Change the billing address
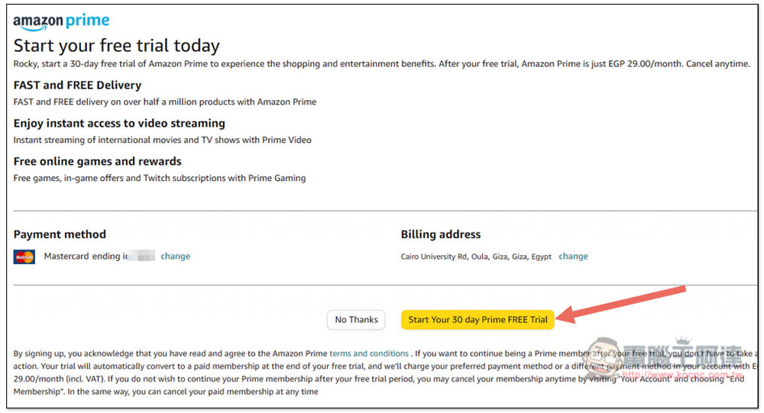 (573, 257)
